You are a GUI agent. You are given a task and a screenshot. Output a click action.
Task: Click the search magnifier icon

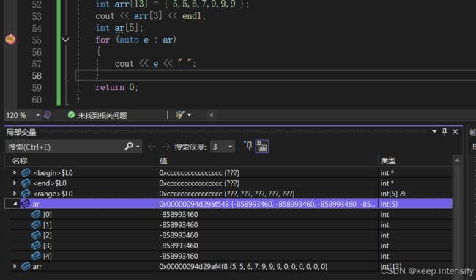coord(129,147)
